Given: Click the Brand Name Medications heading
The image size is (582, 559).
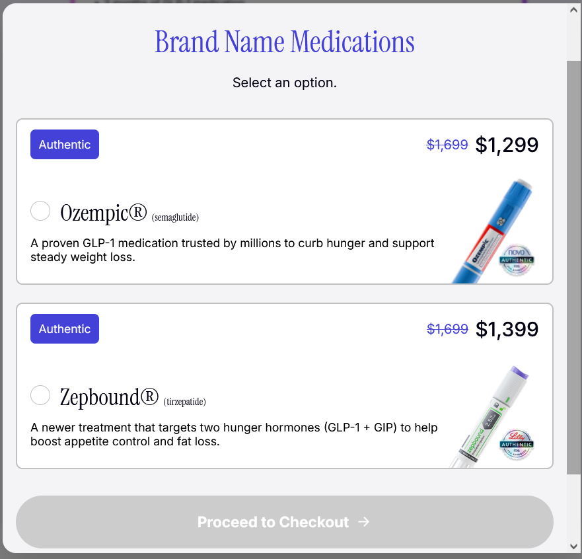Looking at the screenshot, I should (x=285, y=42).
